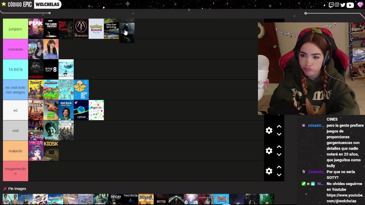Pick Unpacking from the image pool
The image size is (365, 205).
pos(71,199)
